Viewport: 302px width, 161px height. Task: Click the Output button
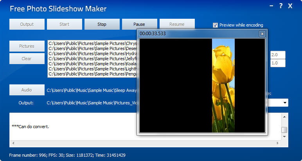pos(27,24)
